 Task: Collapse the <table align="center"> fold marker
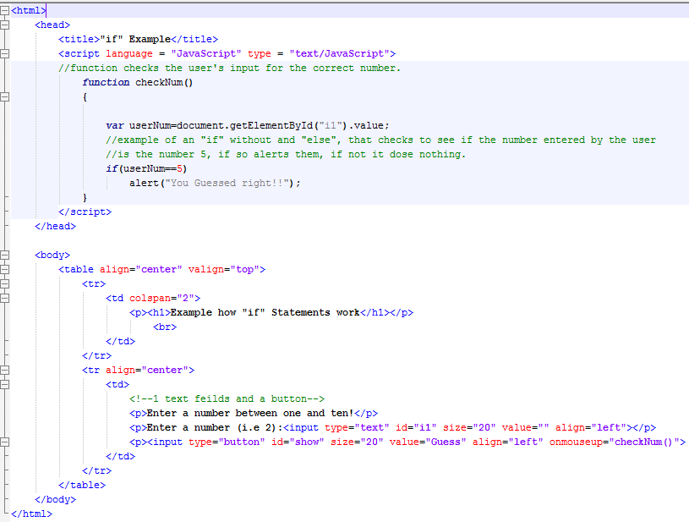(4, 270)
